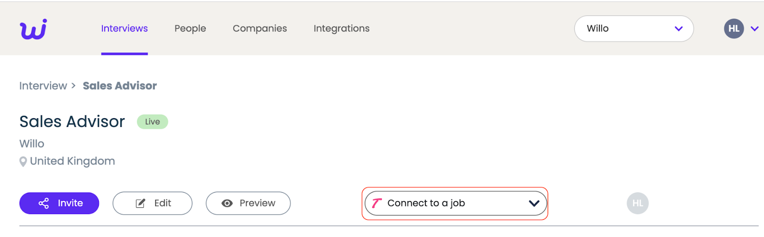Click the share icon on Invite button

coord(44,204)
